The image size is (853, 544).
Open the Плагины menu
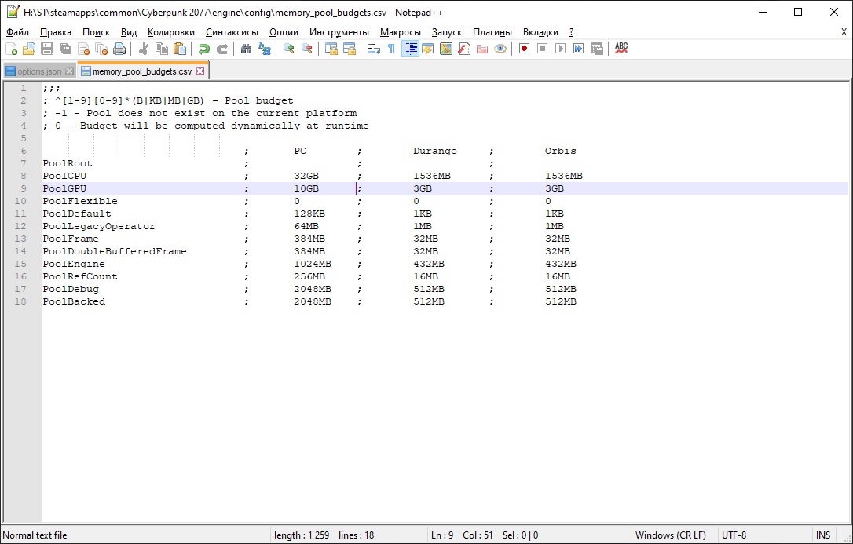tap(492, 32)
